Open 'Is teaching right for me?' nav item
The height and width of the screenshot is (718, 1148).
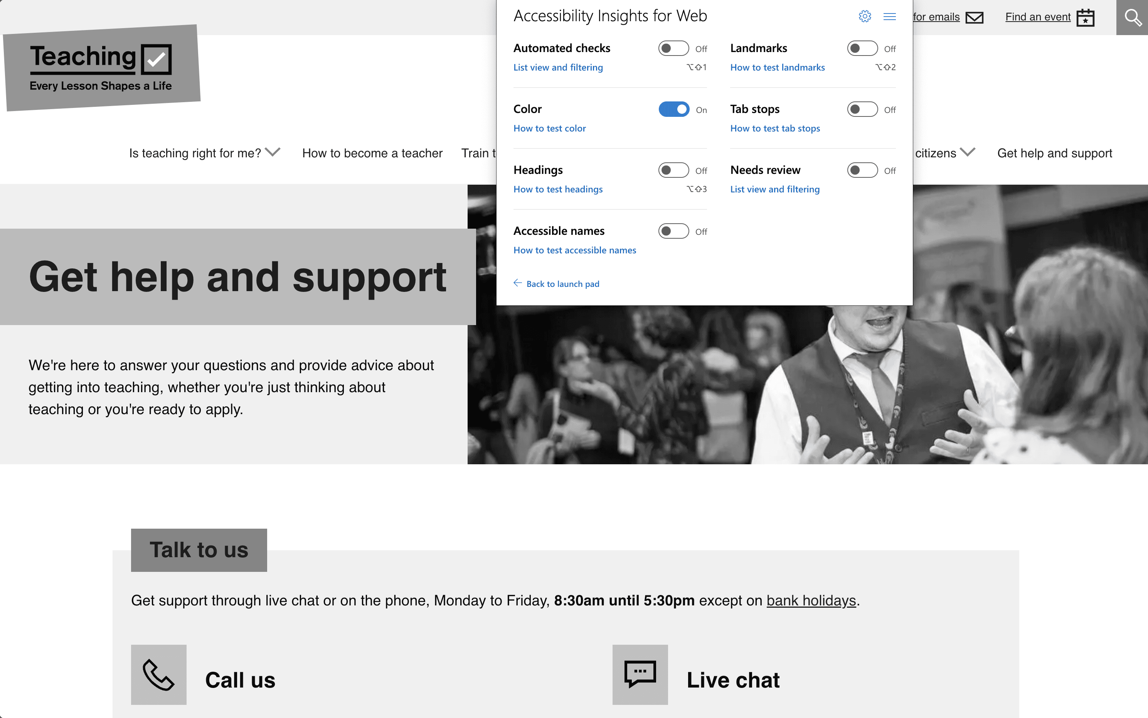(x=195, y=153)
